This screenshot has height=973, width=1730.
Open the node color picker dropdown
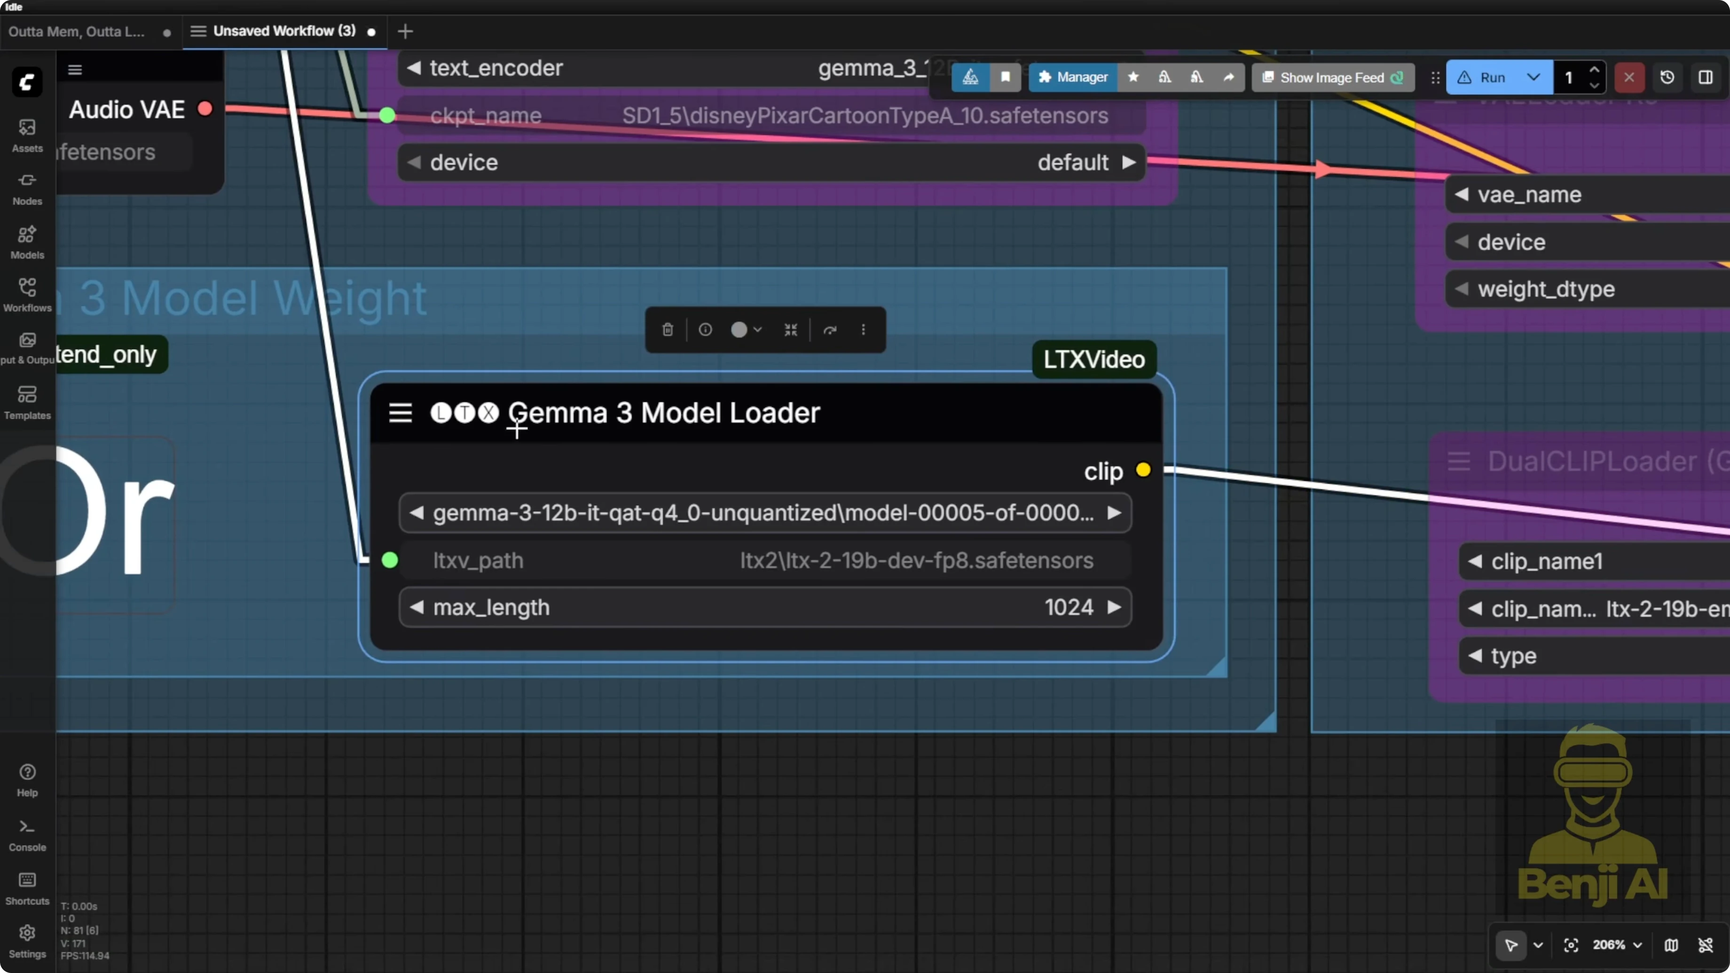pos(746,330)
